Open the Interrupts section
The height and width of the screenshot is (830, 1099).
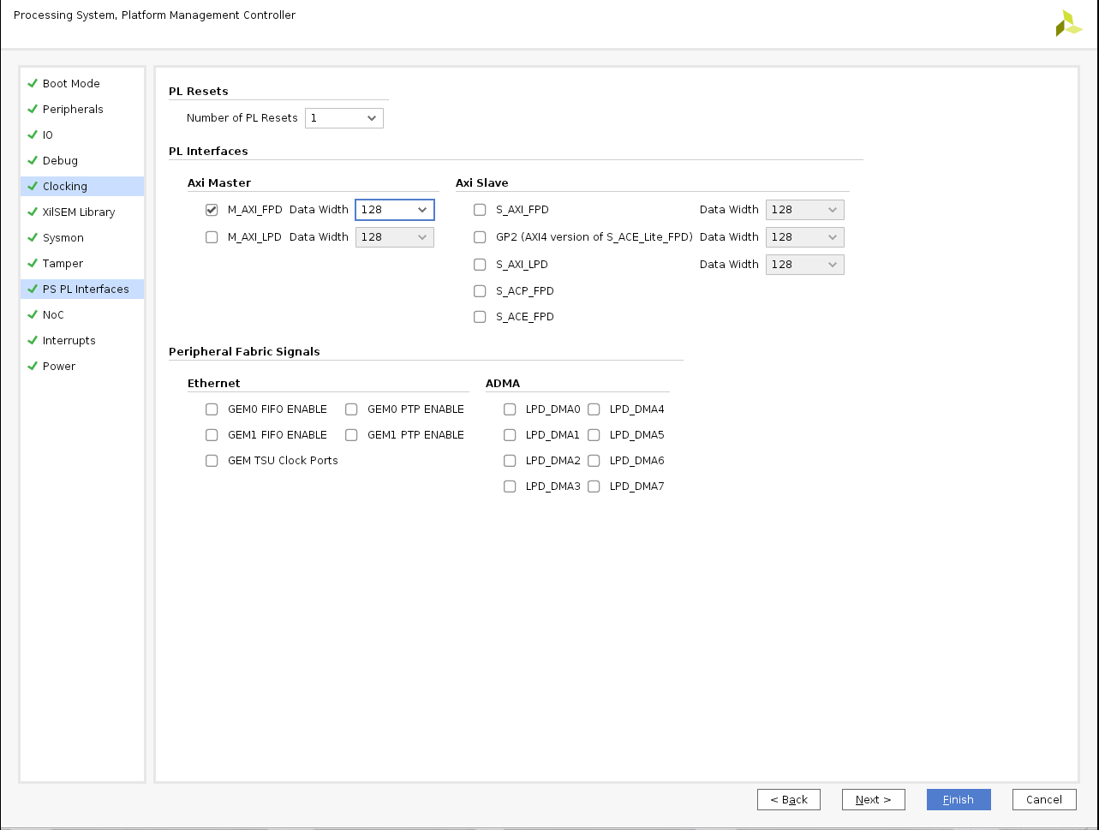coord(69,340)
